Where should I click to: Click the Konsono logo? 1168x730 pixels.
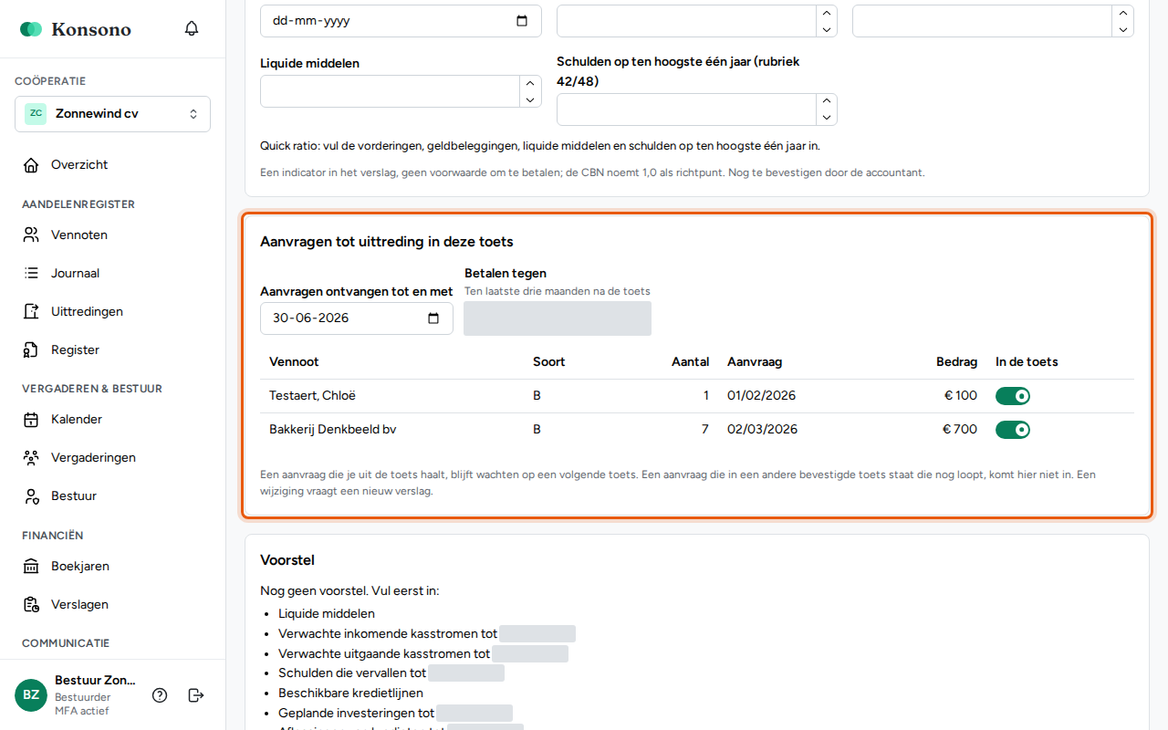click(76, 29)
